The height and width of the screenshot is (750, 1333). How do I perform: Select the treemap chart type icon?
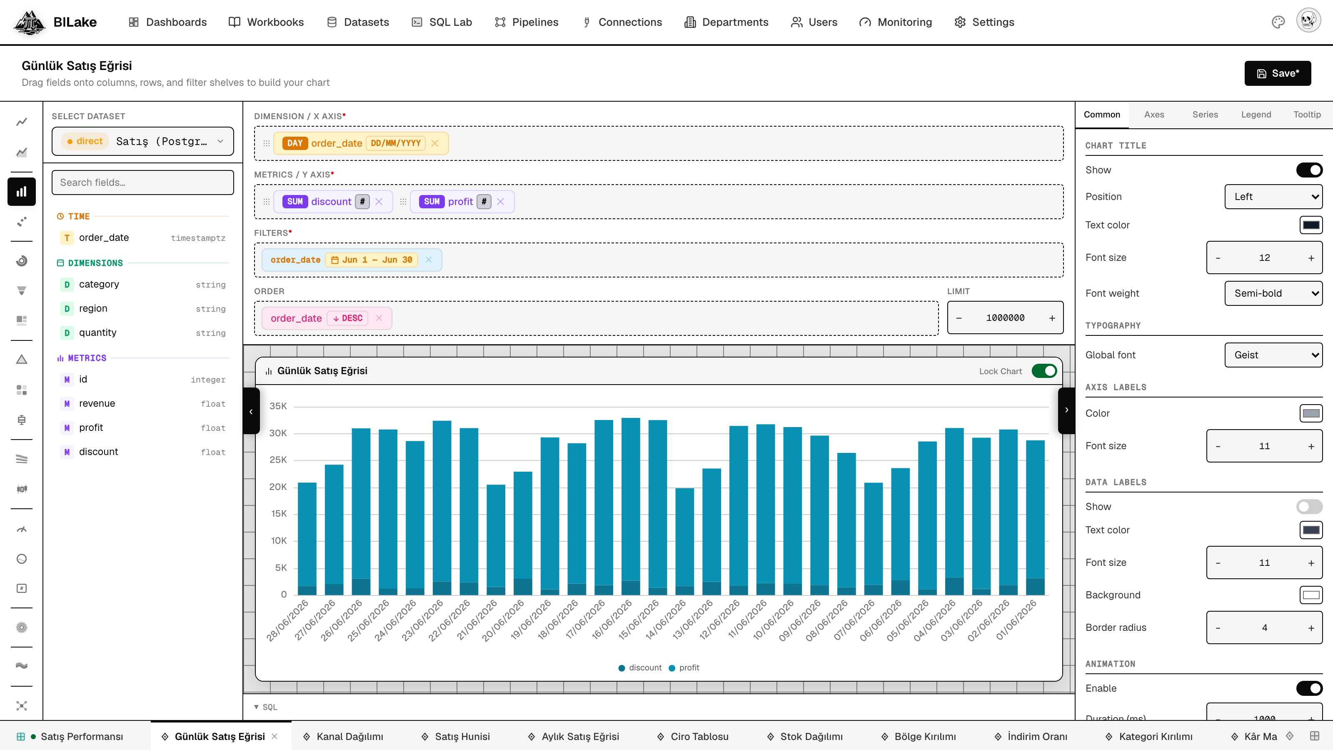(21, 320)
